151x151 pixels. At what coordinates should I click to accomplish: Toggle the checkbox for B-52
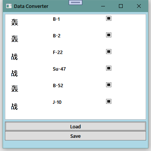pos(109,85)
